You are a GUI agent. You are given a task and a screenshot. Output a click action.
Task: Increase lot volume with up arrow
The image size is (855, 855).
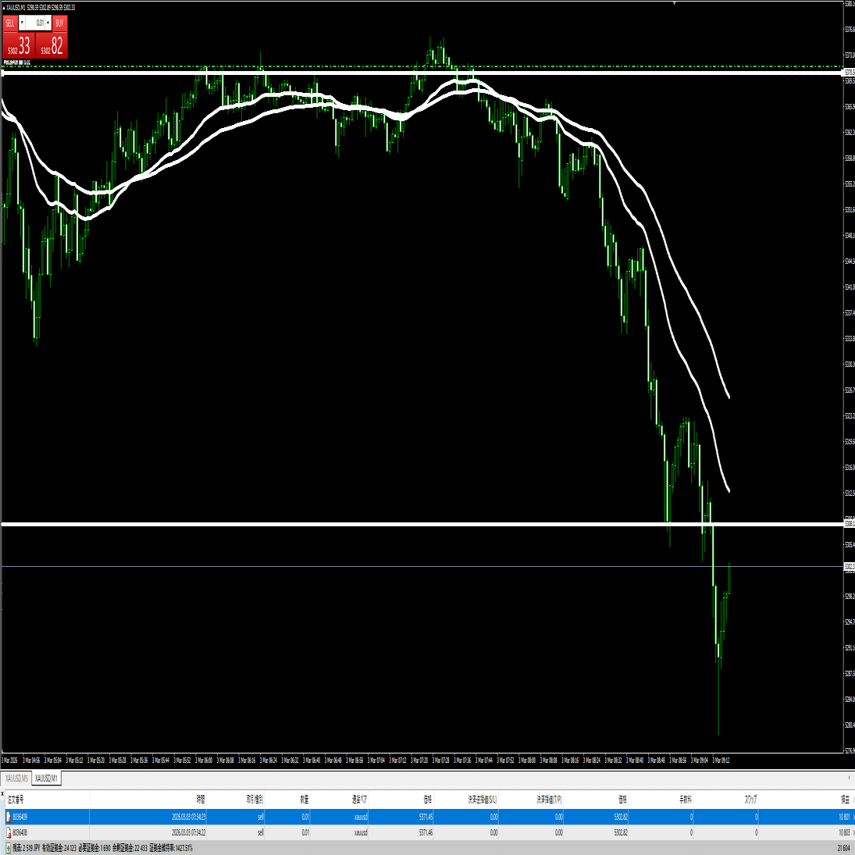click(x=48, y=23)
